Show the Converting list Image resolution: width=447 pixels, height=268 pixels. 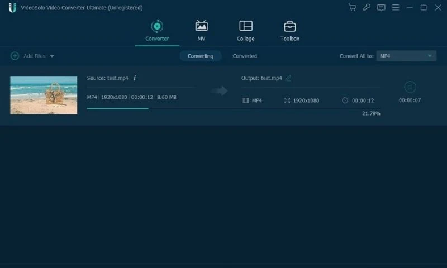pyautogui.click(x=201, y=56)
